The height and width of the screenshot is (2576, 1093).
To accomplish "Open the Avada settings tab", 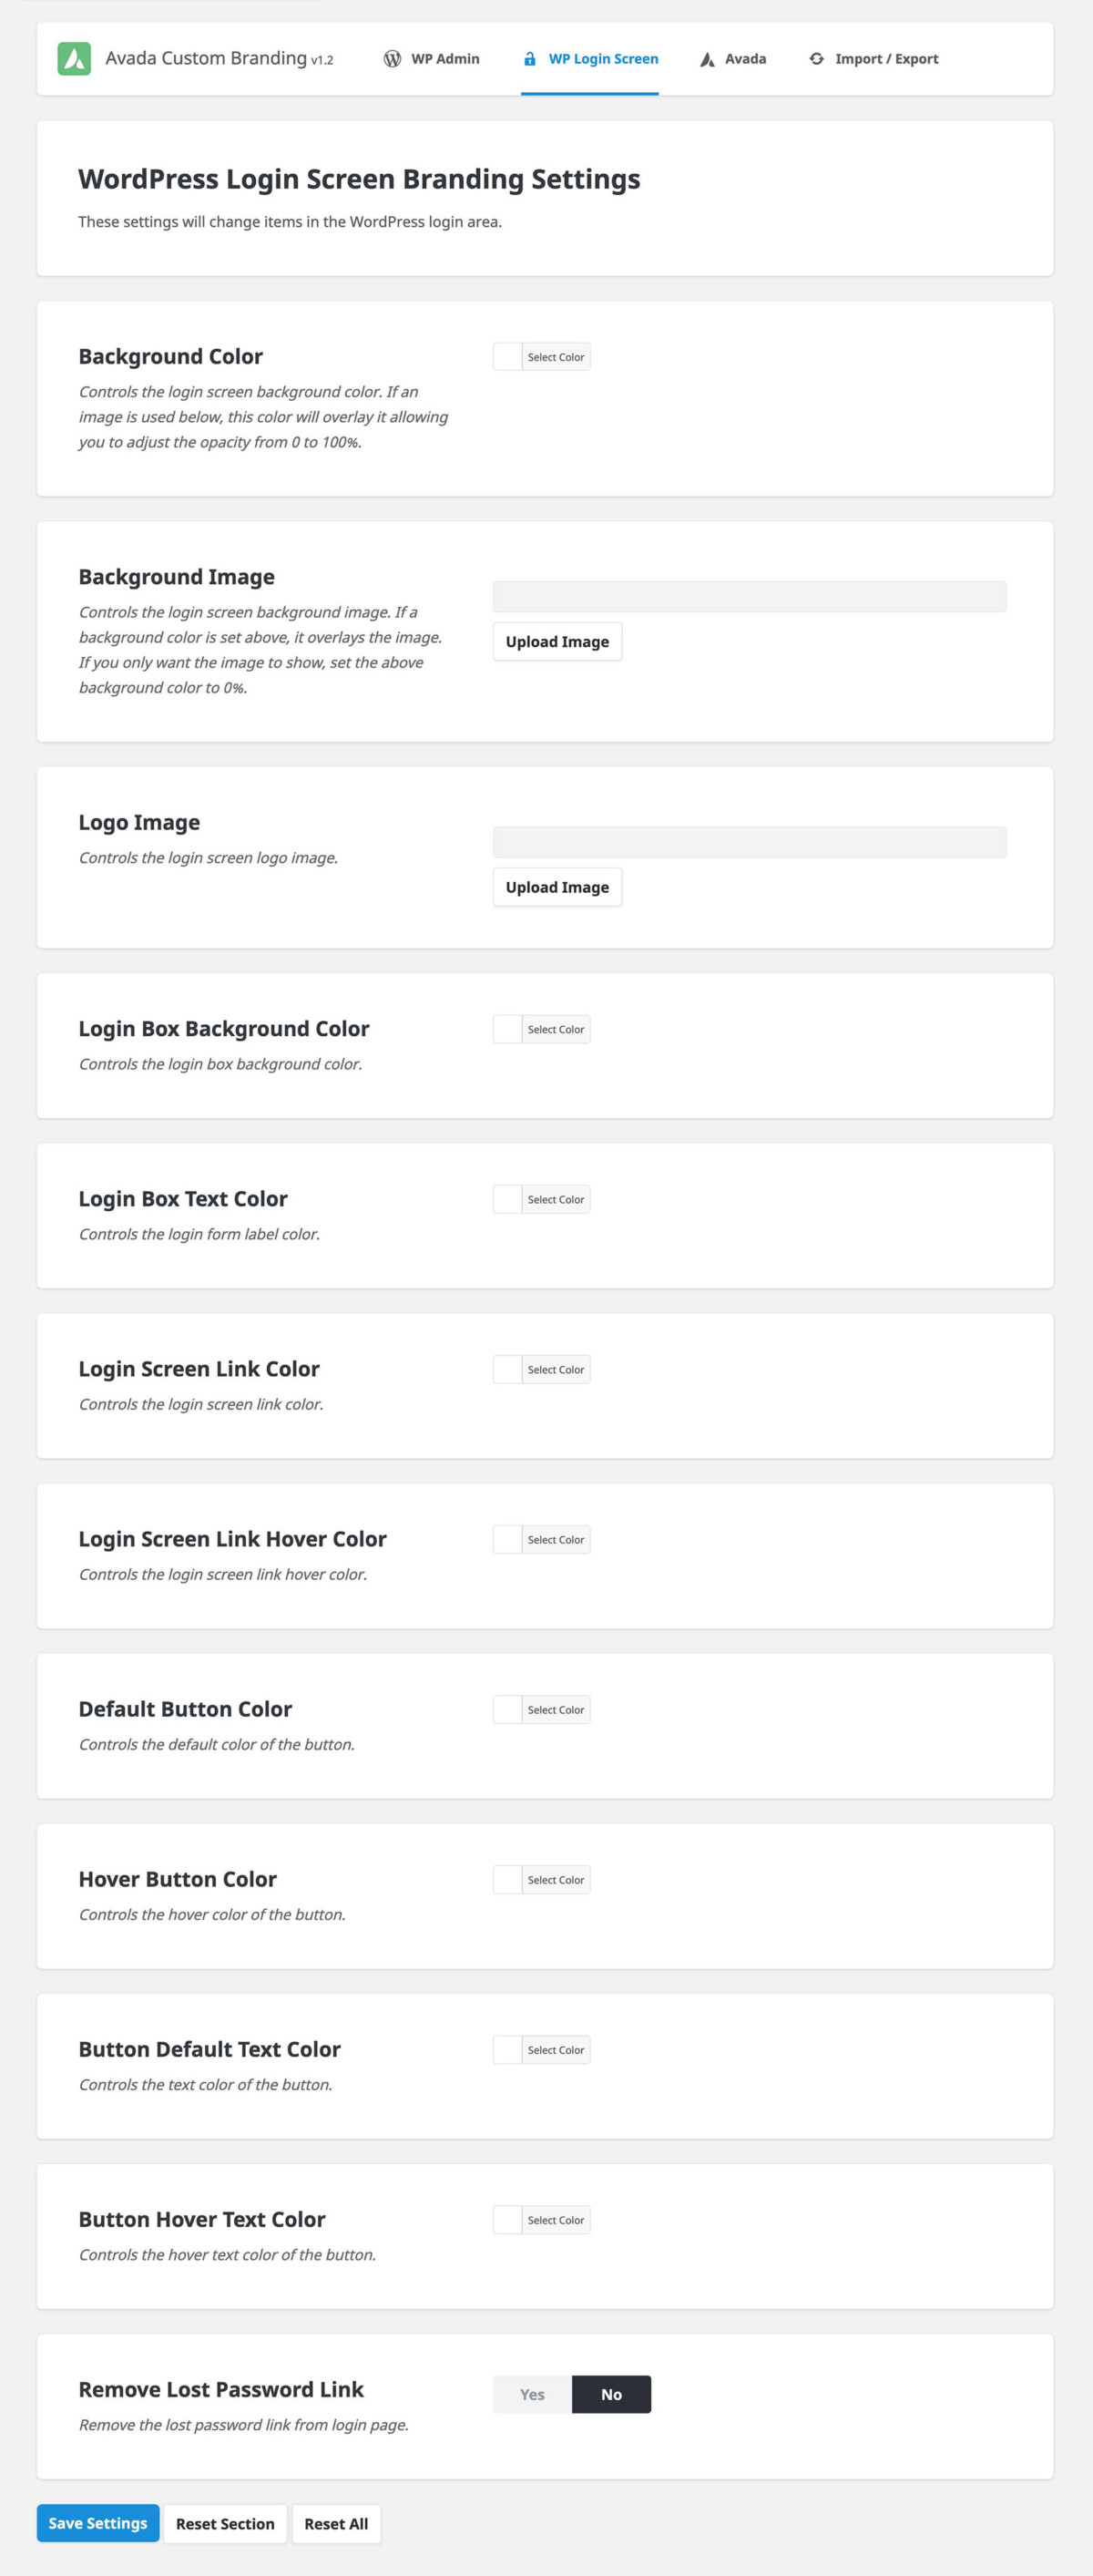I will coord(745,59).
